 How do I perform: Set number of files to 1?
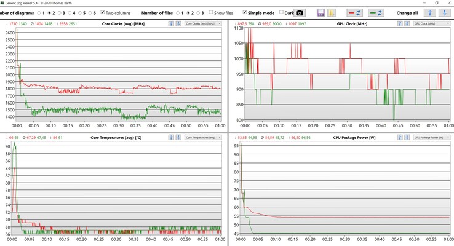pyautogui.click(x=178, y=13)
